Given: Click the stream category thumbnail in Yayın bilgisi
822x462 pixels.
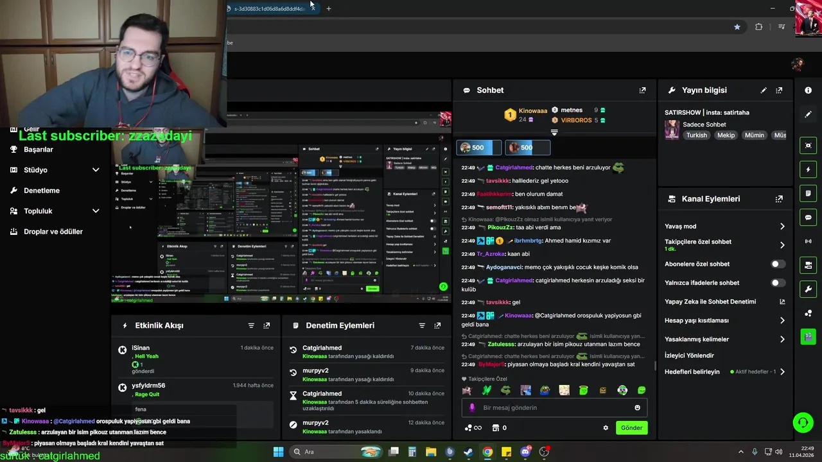Looking at the screenshot, I should click(x=672, y=130).
